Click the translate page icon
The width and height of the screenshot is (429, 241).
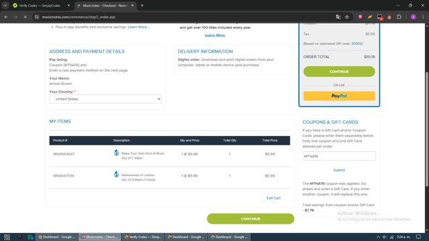tap(338, 17)
